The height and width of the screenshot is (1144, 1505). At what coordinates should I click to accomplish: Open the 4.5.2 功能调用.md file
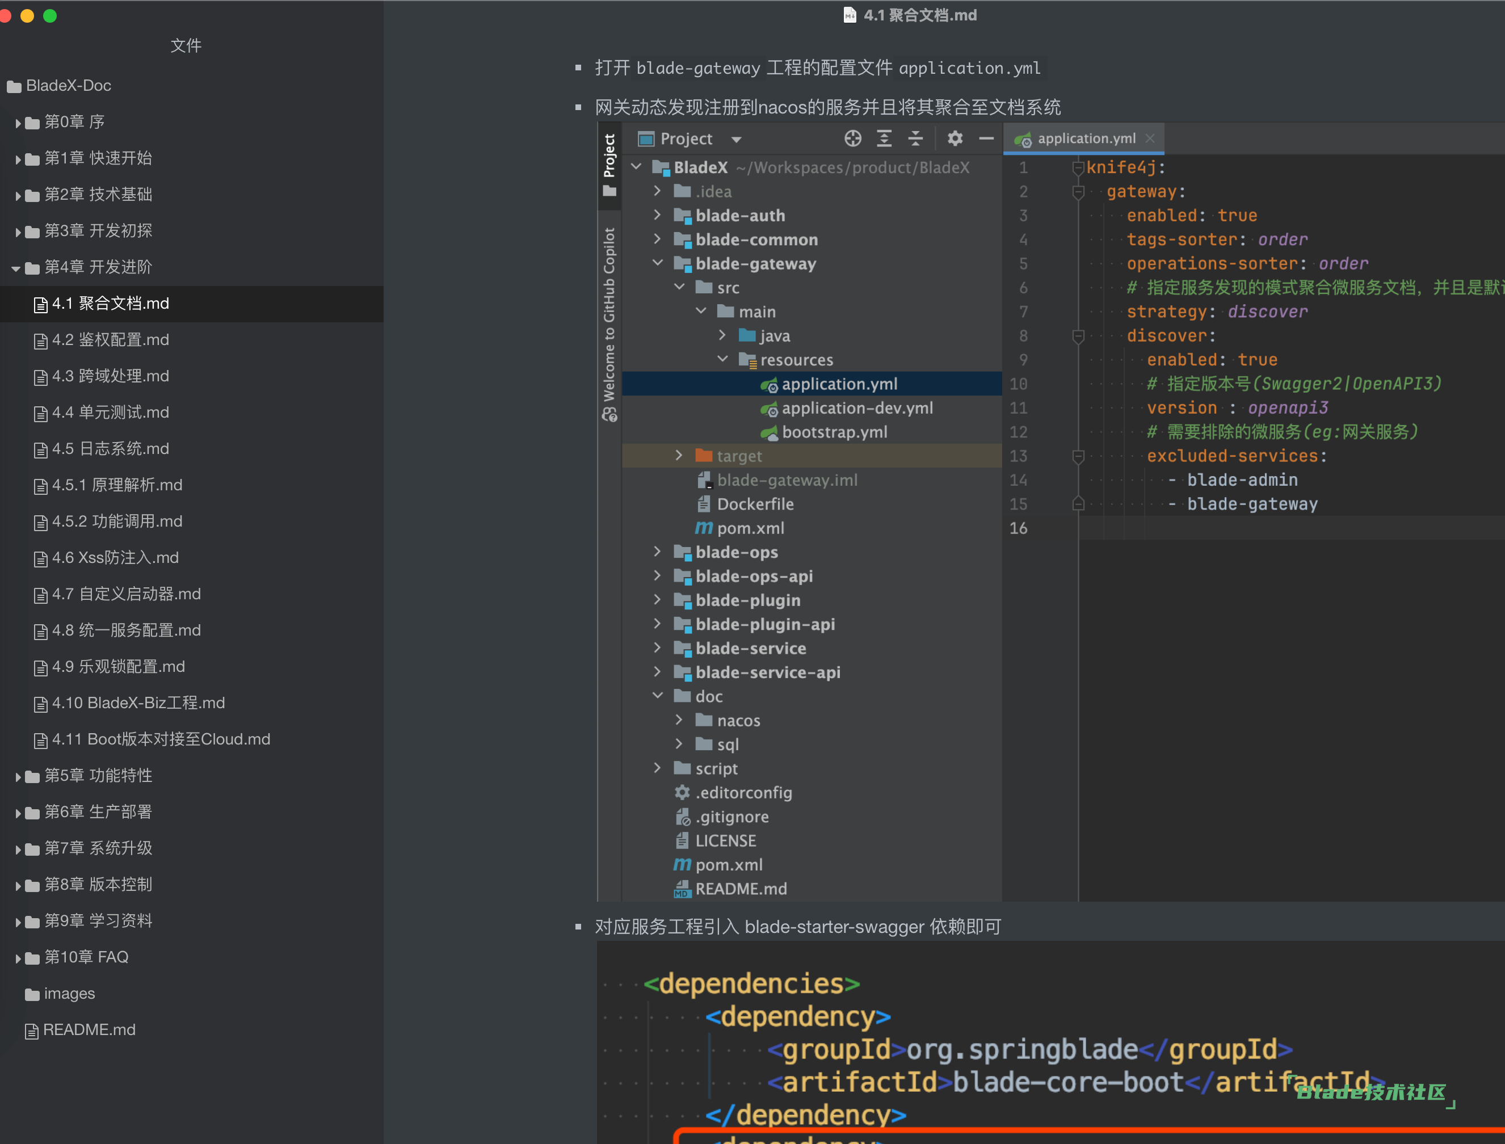pos(192,521)
